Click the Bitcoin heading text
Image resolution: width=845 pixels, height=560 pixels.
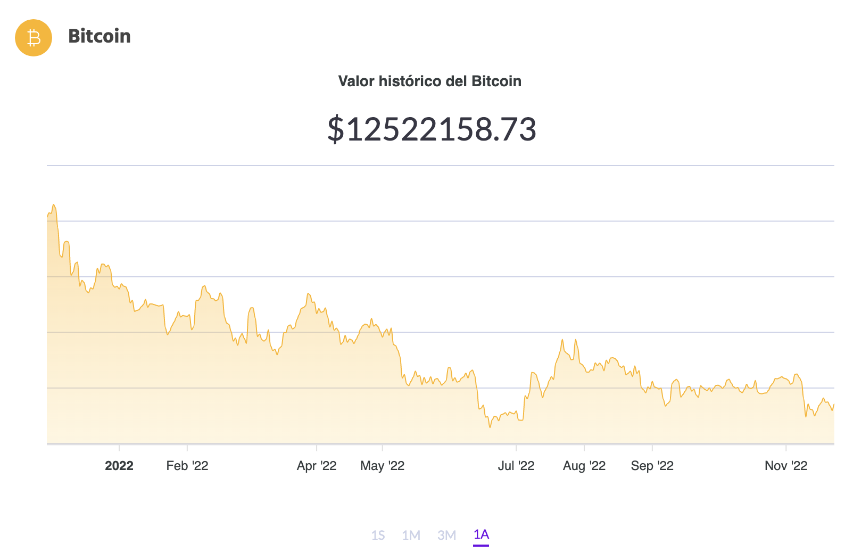click(100, 36)
